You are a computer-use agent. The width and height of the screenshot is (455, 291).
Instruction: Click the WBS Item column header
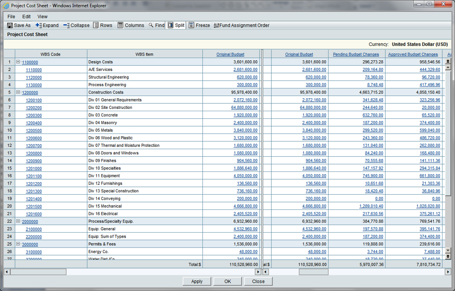145,54
